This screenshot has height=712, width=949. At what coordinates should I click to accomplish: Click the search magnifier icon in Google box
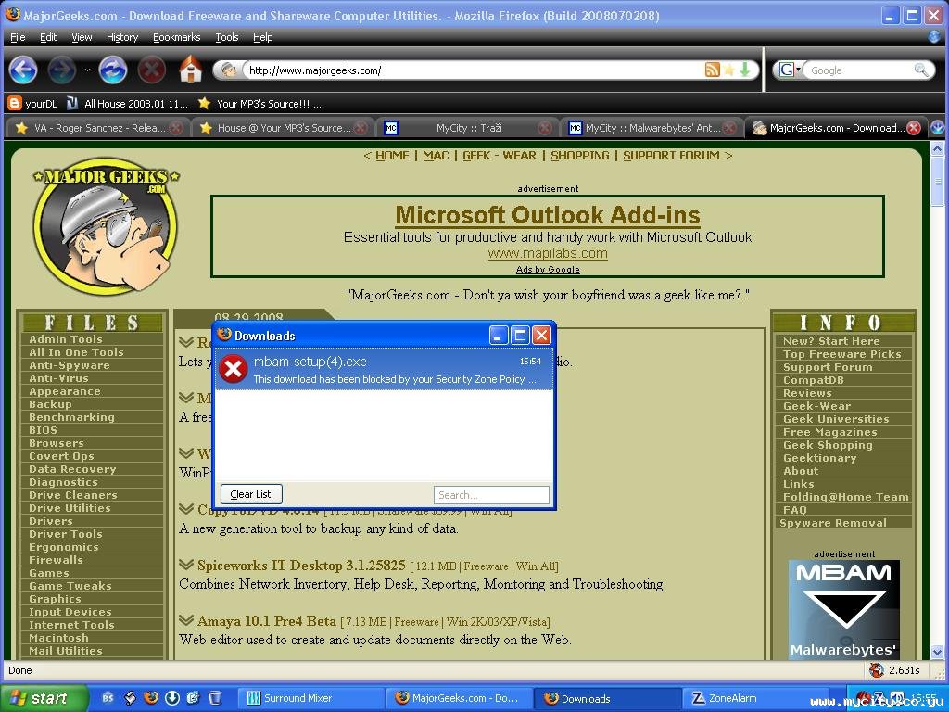[x=920, y=70]
